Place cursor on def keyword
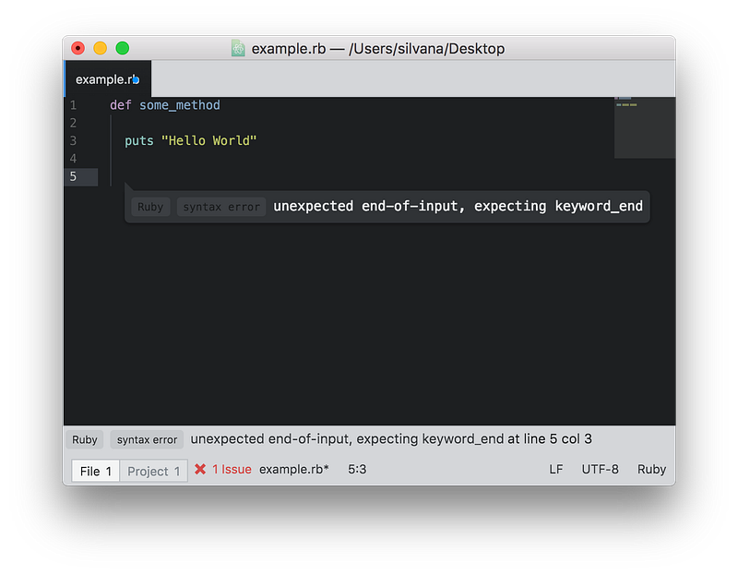Viewport: 738px width, 575px height. 121,105
